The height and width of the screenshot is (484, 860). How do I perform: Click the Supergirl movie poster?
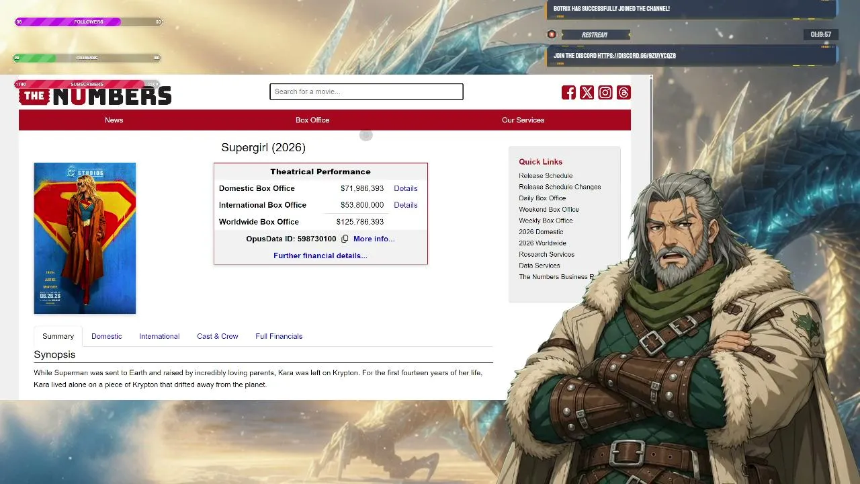pos(85,238)
